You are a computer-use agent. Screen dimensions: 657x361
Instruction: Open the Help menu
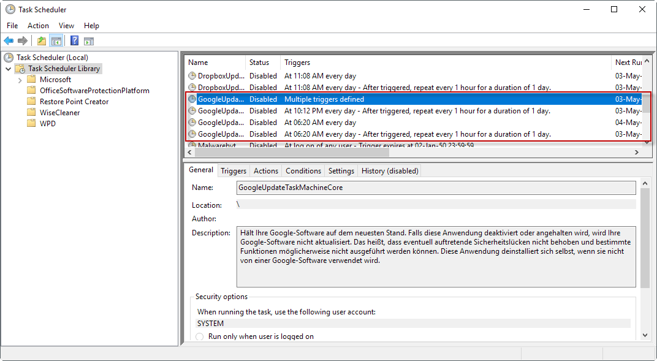tap(91, 26)
